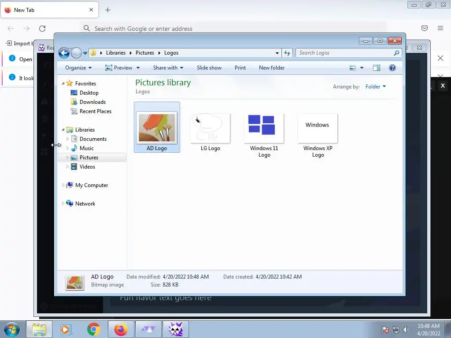Screen dimensions: 451x338
Task: Select Network in navigation pane
Action: pyautogui.click(x=85, y=204)
